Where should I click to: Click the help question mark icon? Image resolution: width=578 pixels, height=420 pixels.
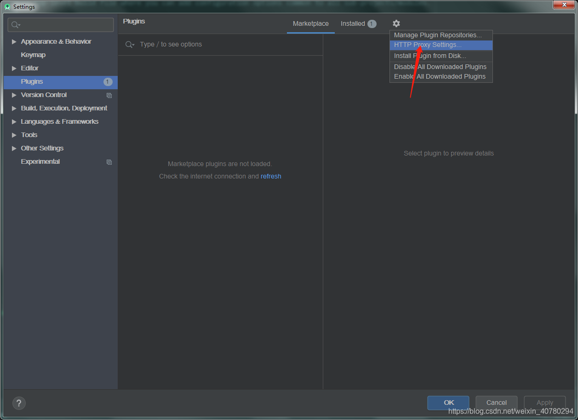pos(19,403)
